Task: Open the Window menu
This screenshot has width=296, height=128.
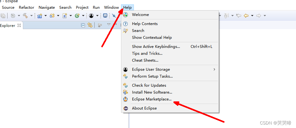Action: coord(111,8)
